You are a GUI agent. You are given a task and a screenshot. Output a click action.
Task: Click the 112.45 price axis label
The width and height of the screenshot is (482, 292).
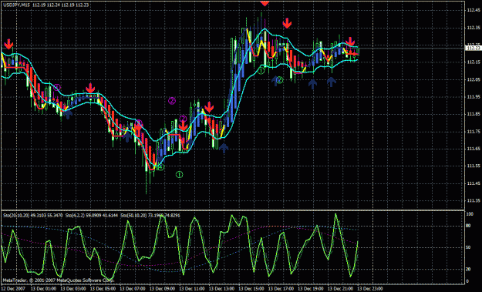[x=473, y=11]
